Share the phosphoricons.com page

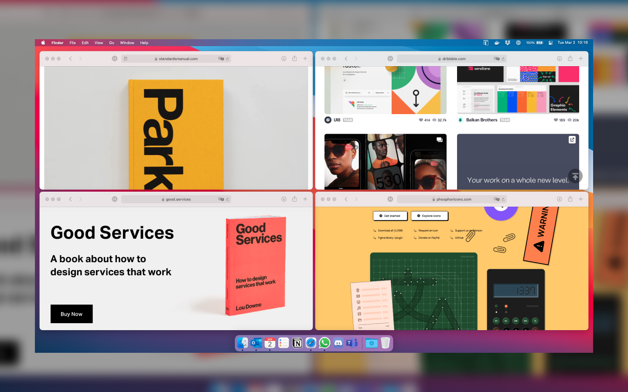click(570, 199)
